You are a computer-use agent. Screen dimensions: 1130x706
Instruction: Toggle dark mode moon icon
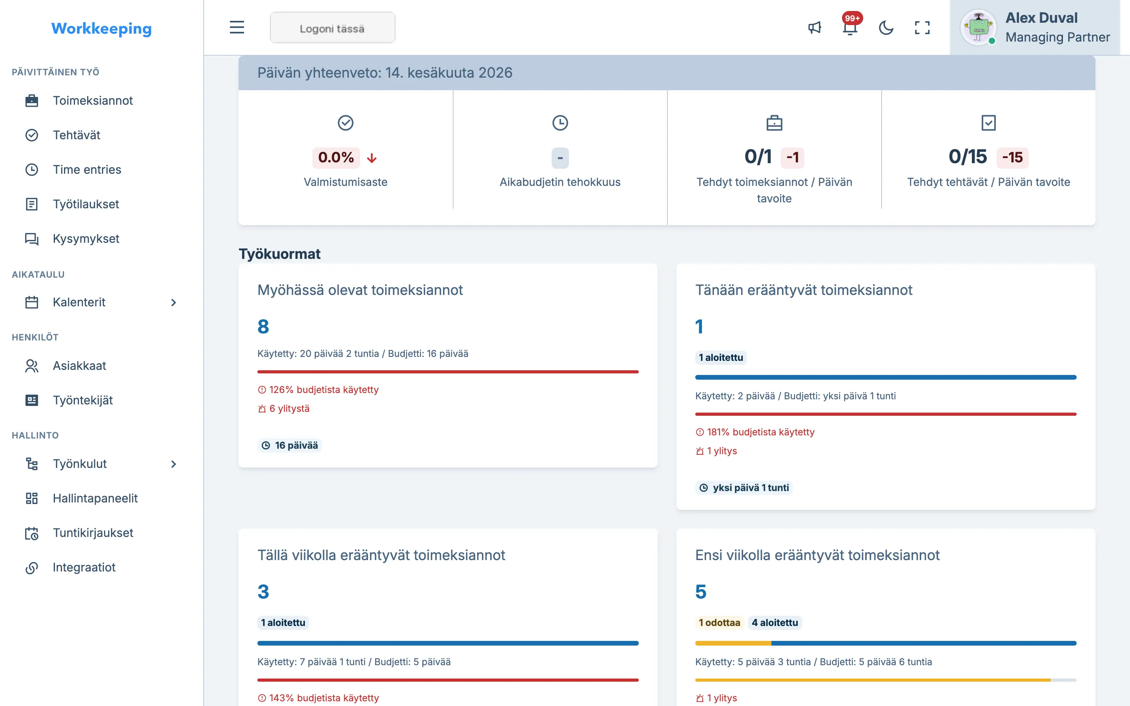pos(886,27)
